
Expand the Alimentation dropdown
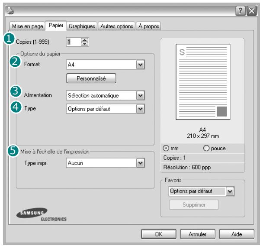[x=106, y=95]
